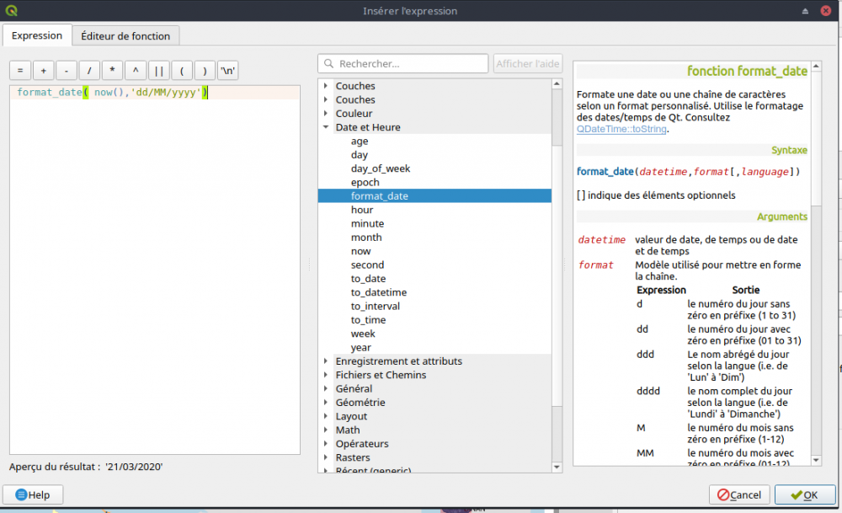Viewport: 842px width, 513px height.
Task: Open Help for the expression dialog
Action: pyautogui.click(x=33, y=494)
